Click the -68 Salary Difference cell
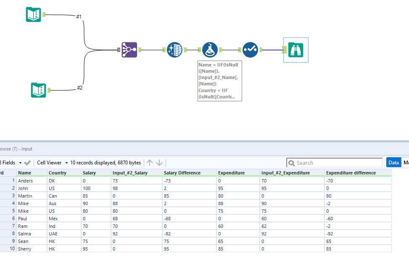Screen dimensions: 409x272 pos(190,219)
